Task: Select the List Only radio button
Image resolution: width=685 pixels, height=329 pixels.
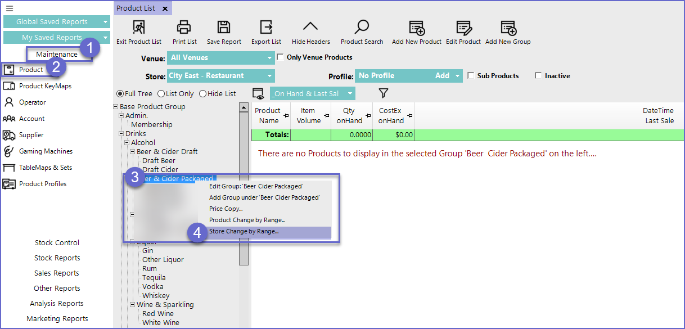Action: (x=161, y=94)
